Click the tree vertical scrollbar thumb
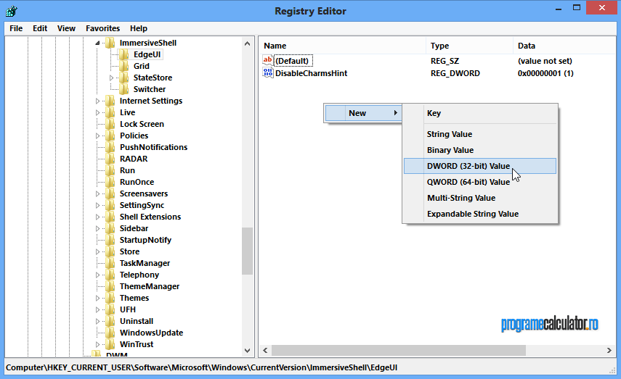621x379 pixels. coord(247,251)
